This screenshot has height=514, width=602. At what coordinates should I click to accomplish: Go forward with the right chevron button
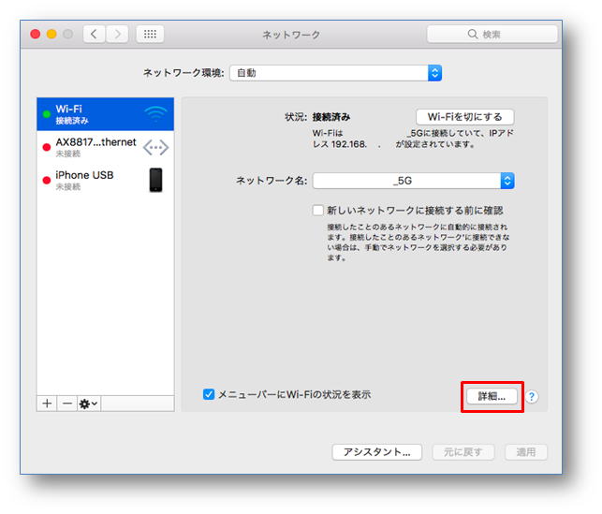pos(117,34)
